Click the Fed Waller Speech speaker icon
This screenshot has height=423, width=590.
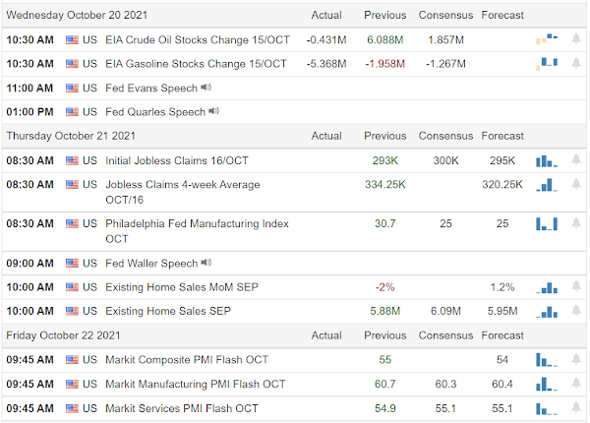click(x=206, y=263)
